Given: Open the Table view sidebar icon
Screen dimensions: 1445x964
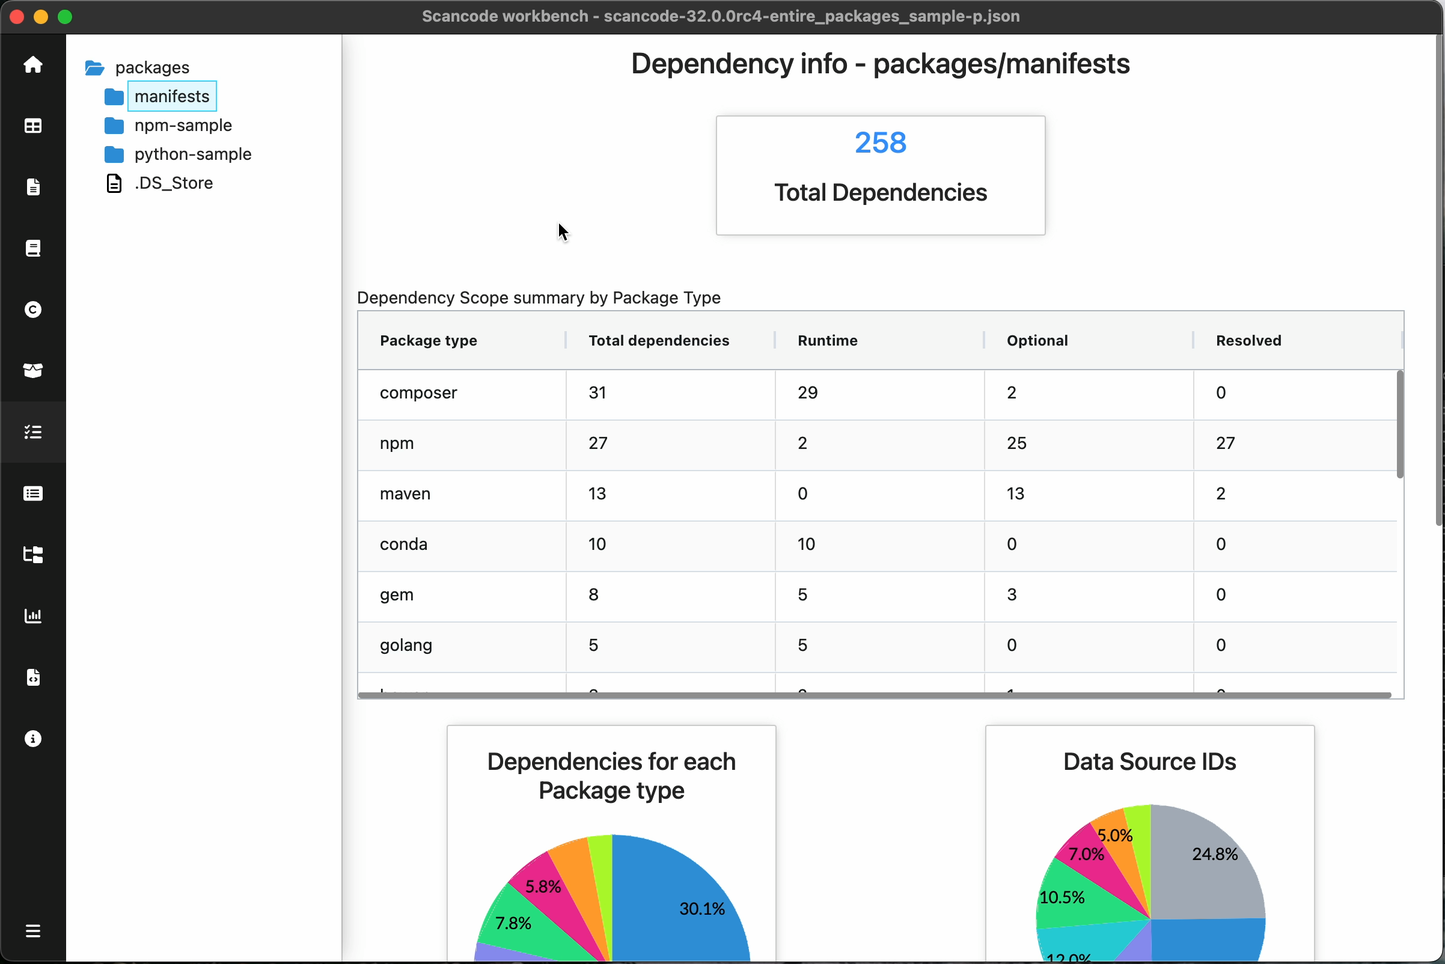Looking at the screenshot, I should [x=33, y=126].
